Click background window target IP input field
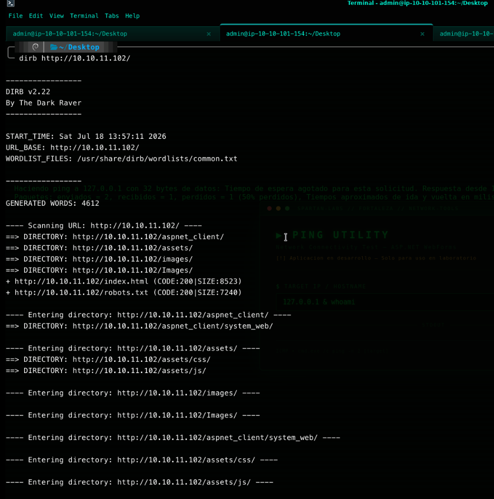Viewport: 494px width, 499px height. click(385, 302)
